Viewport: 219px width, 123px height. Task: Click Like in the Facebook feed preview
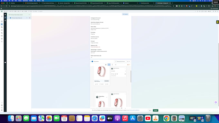click(x=97, y=84)
